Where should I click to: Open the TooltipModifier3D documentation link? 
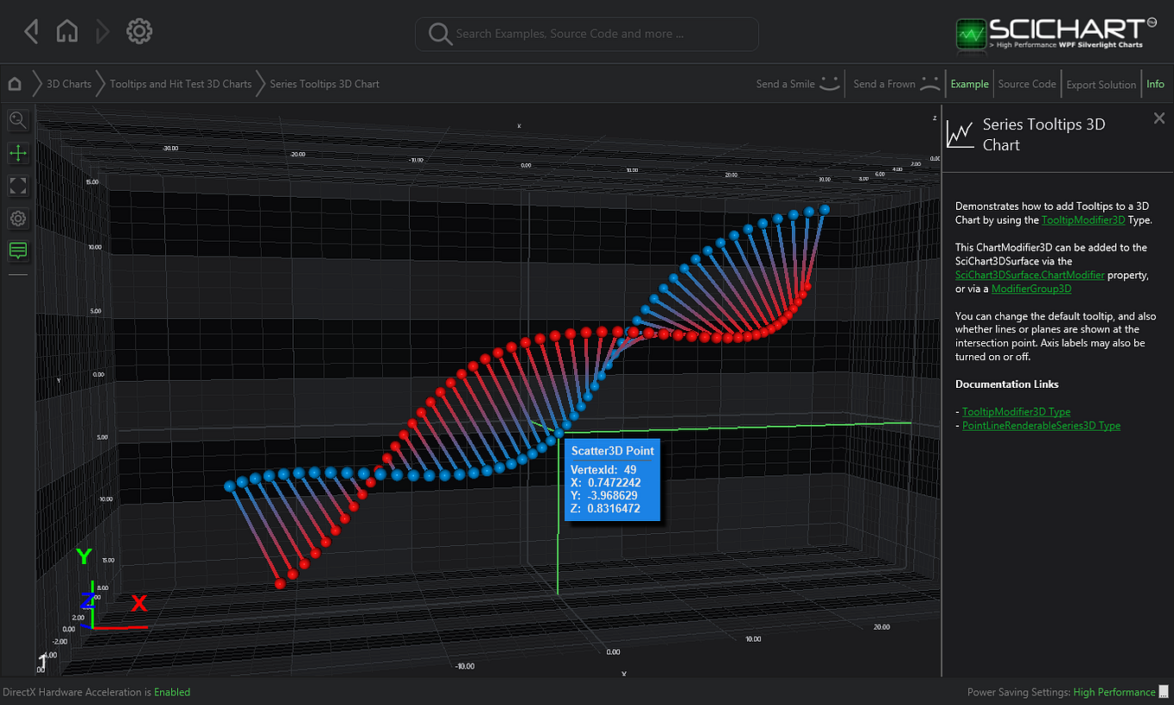coord(1016,412)
